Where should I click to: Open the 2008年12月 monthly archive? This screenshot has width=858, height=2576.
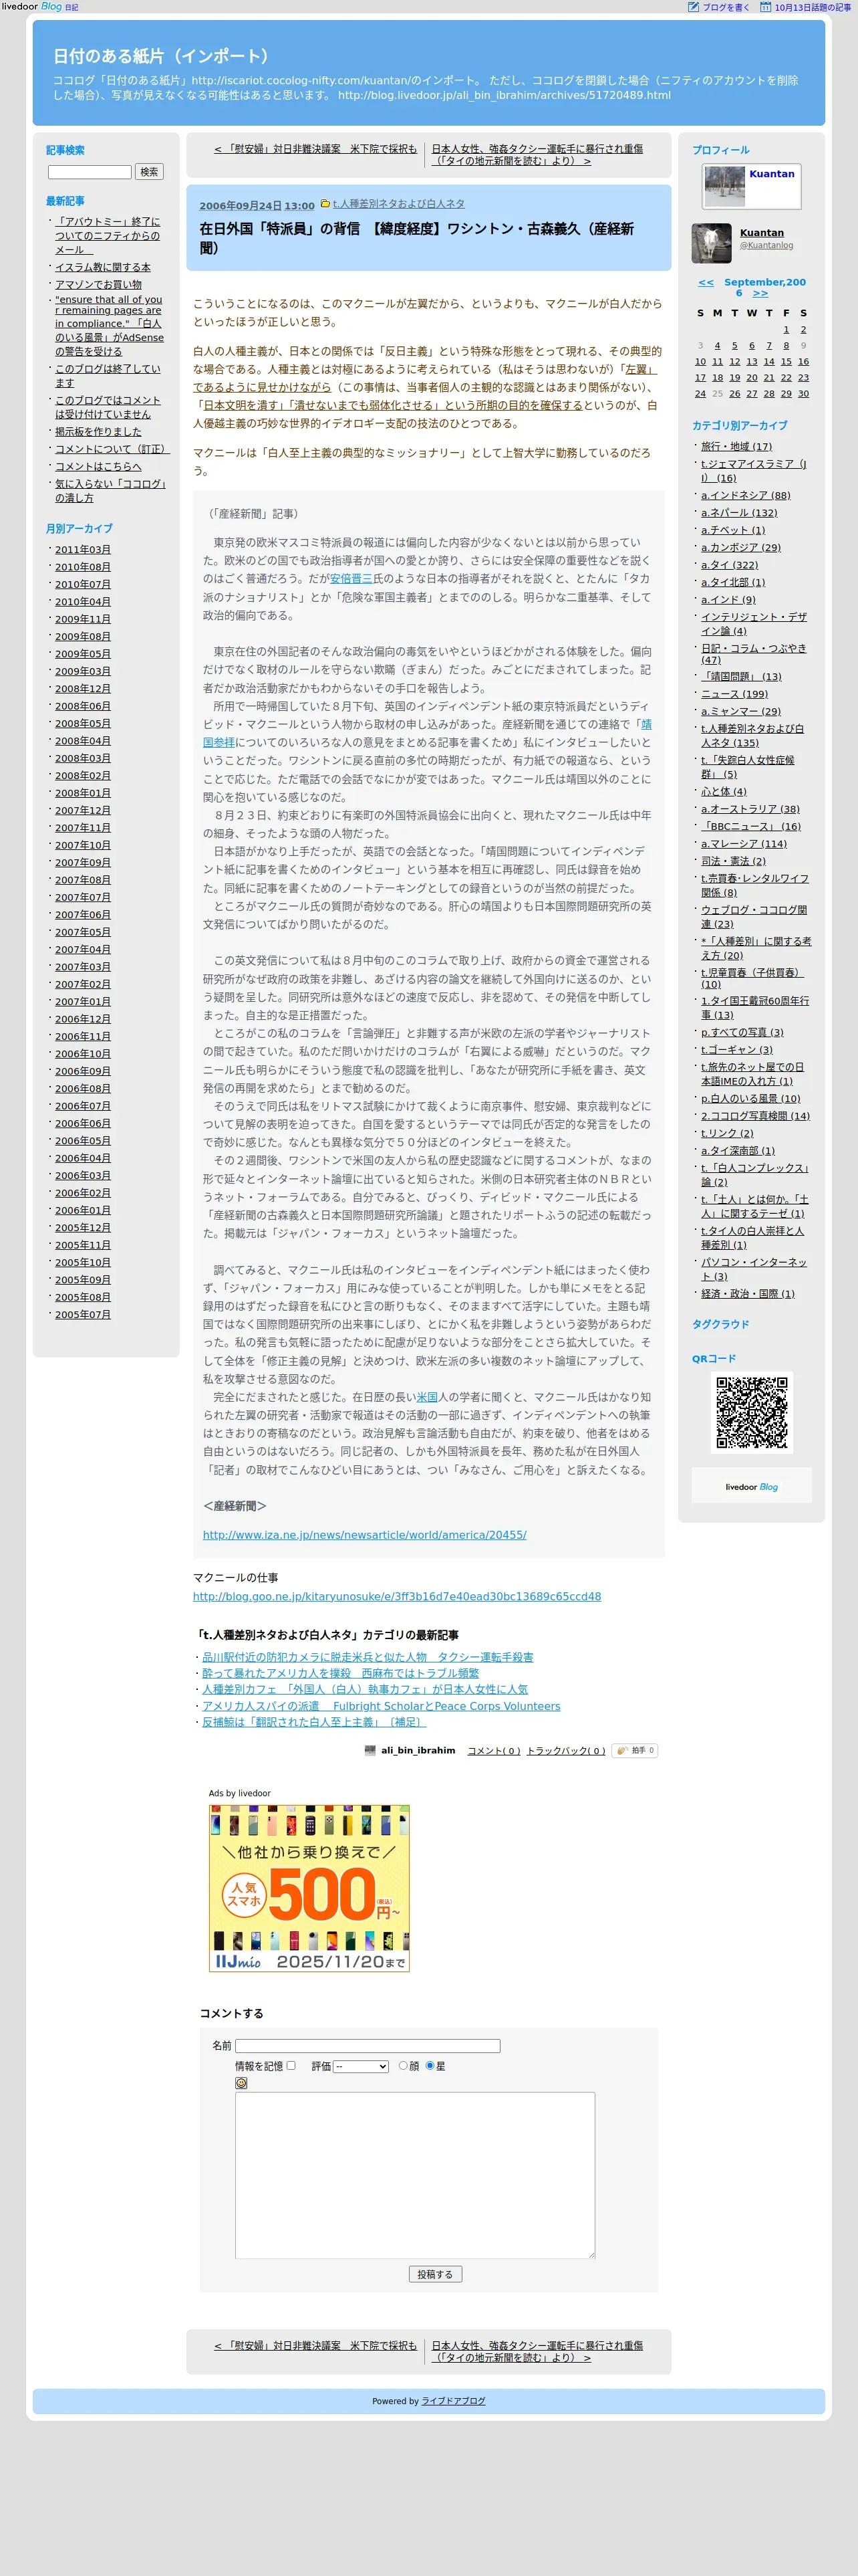tap(83, 688)
